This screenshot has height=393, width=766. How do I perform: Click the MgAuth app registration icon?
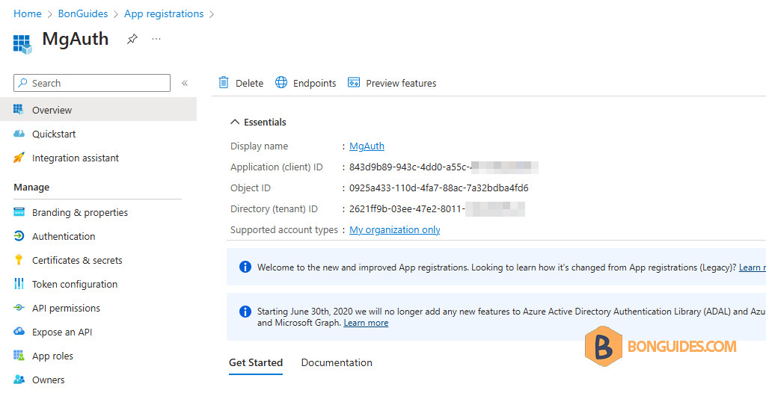22,43
